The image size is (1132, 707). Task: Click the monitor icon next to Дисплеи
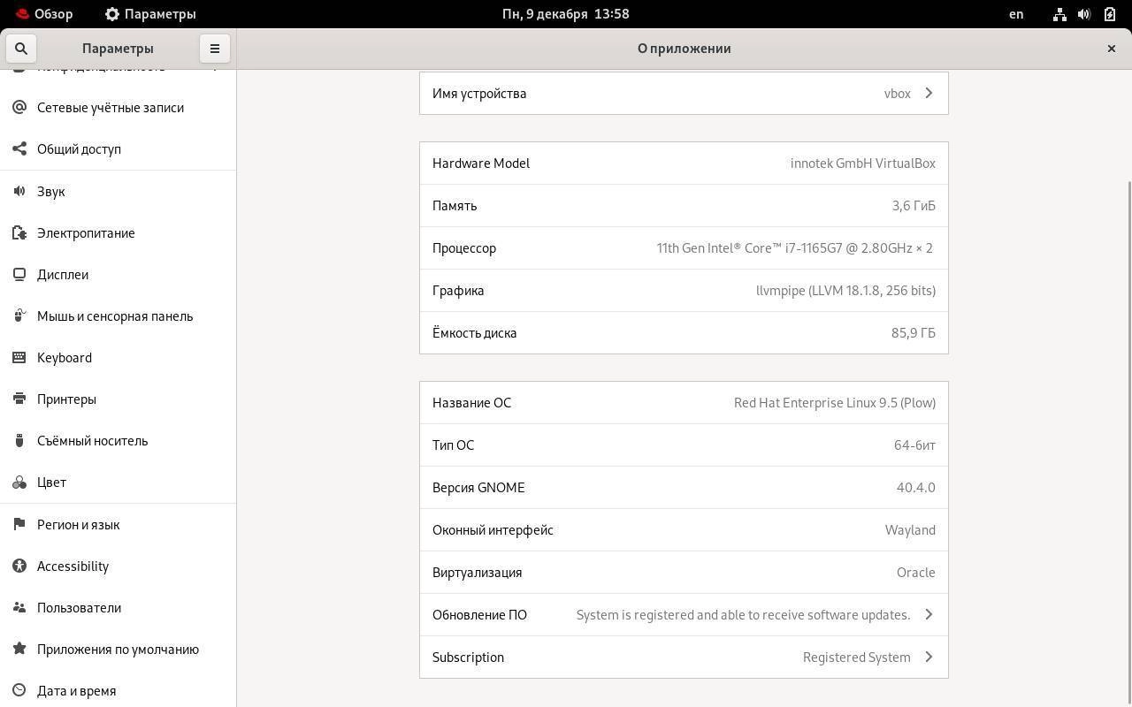(x=19, y=274)
